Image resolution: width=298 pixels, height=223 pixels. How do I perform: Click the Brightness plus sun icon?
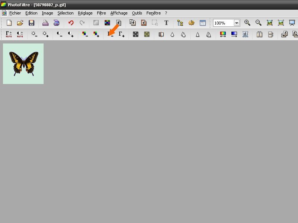tap(45, 34)
